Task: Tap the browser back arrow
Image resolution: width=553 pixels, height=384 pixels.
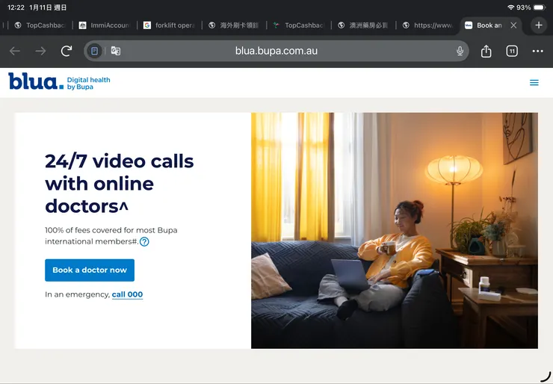Action: (15, 51)
